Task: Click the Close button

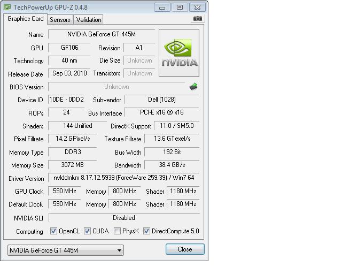Action: coord(185,249)
